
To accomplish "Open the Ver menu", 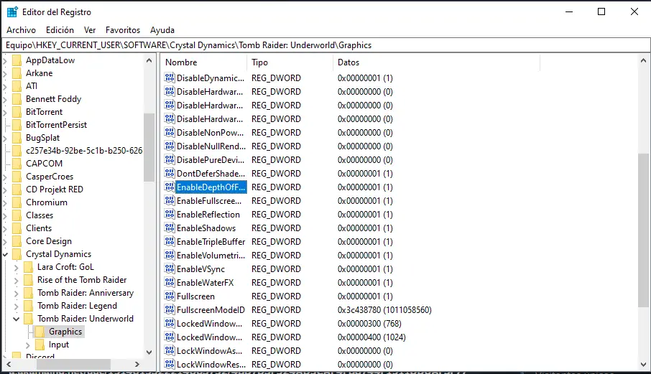I will (x=90, y=30).
